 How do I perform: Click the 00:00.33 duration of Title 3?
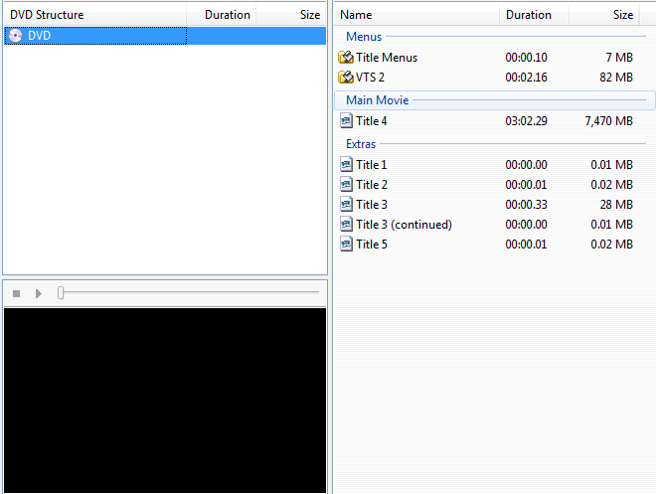point(527,205)
